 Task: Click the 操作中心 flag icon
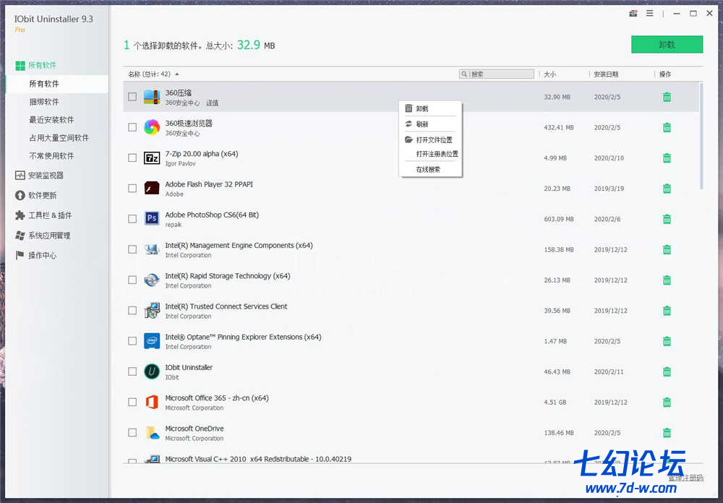[20, 255]
